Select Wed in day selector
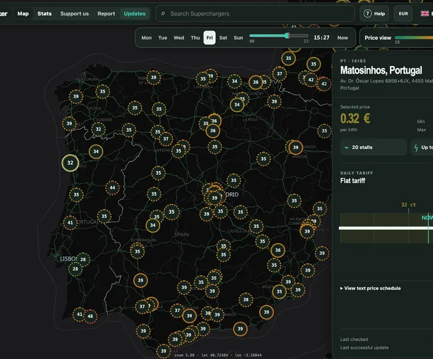Image resolution: width=433 pixels, height=359 pixels. pyautogui.click(x=178, y=38)
